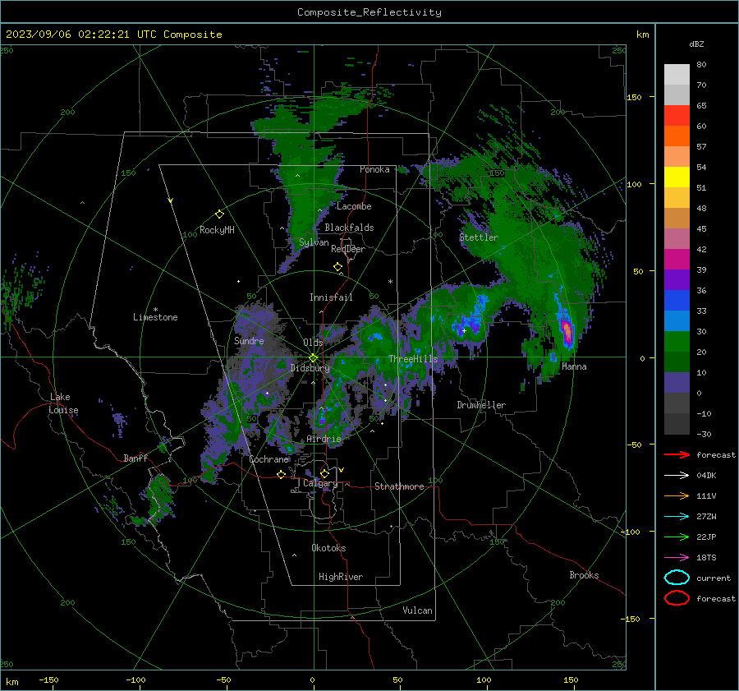This screenshot has height=691, width=739.
Task: Click the dBZ legend heading
Action: pyautogui.click(x=696, y=44)
